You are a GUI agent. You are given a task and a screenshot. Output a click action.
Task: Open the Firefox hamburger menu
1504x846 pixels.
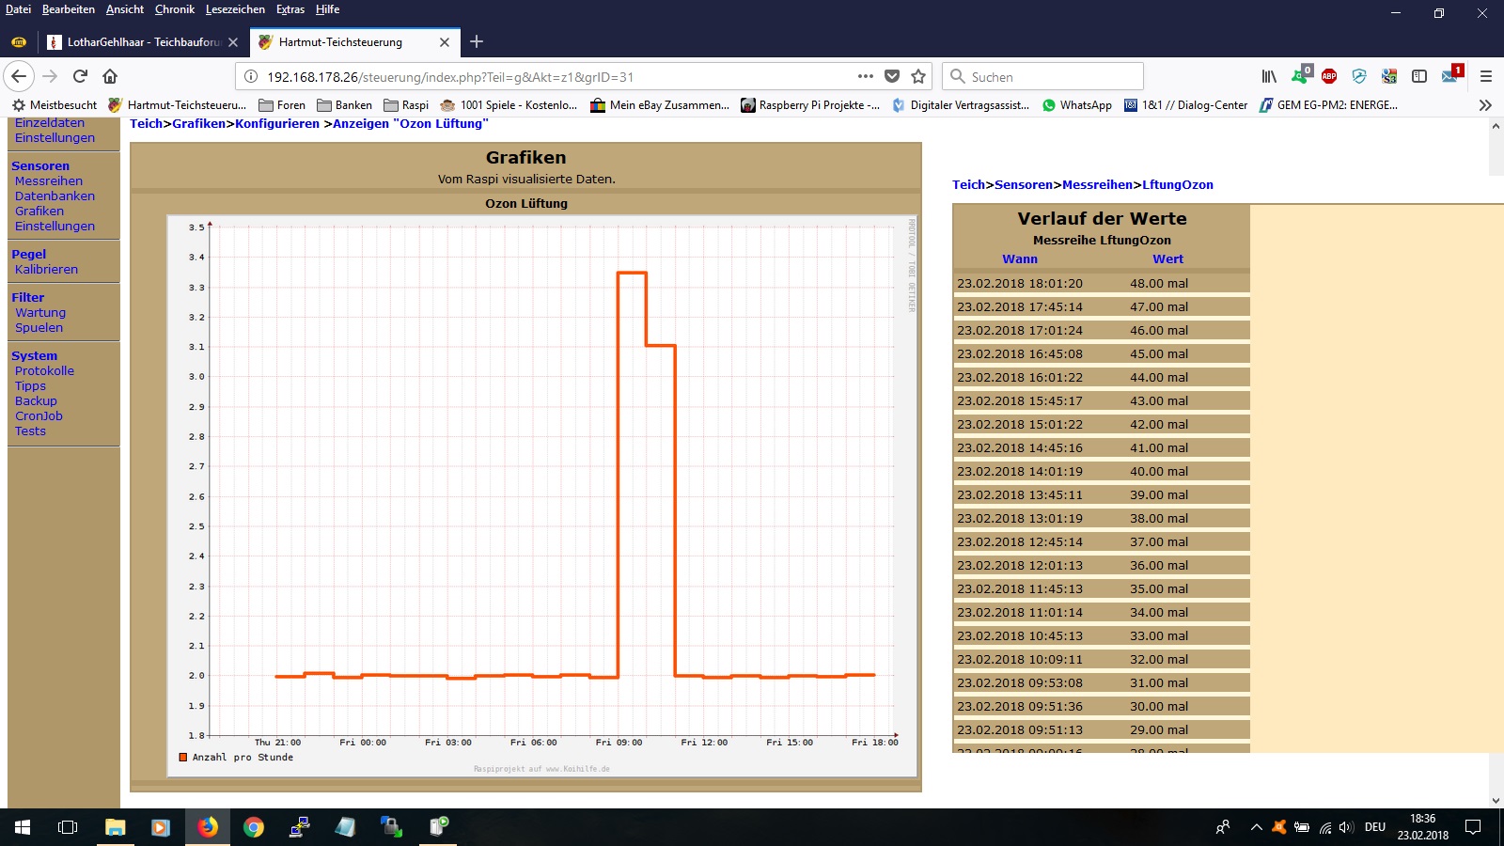(x=1486, y=76)
